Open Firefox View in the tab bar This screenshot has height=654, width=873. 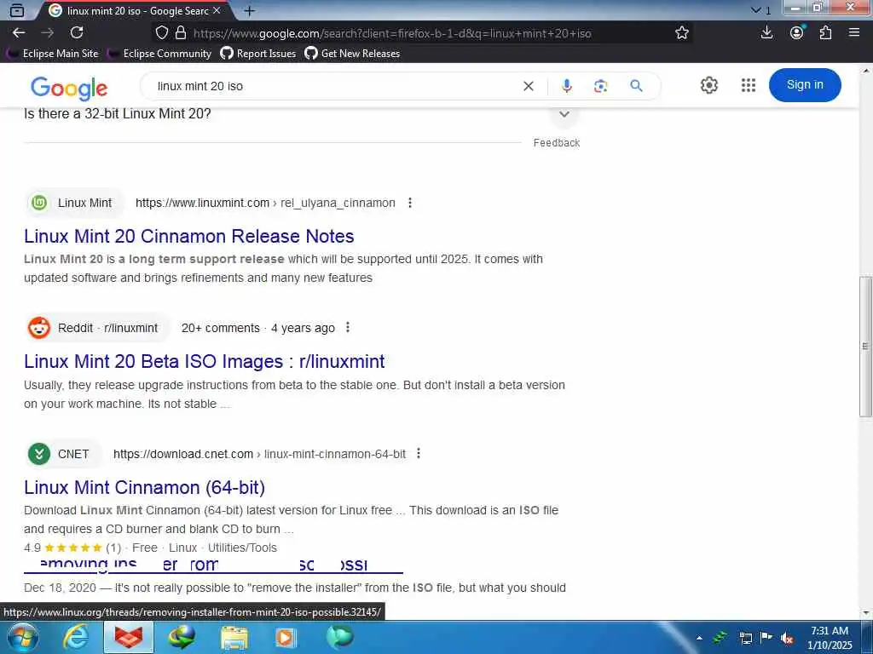[x=17, y=10]
